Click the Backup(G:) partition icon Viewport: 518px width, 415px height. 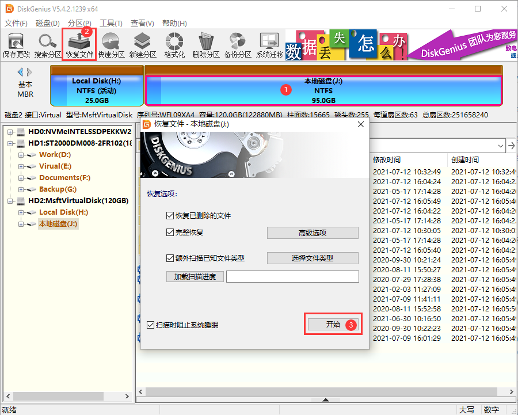32,189
